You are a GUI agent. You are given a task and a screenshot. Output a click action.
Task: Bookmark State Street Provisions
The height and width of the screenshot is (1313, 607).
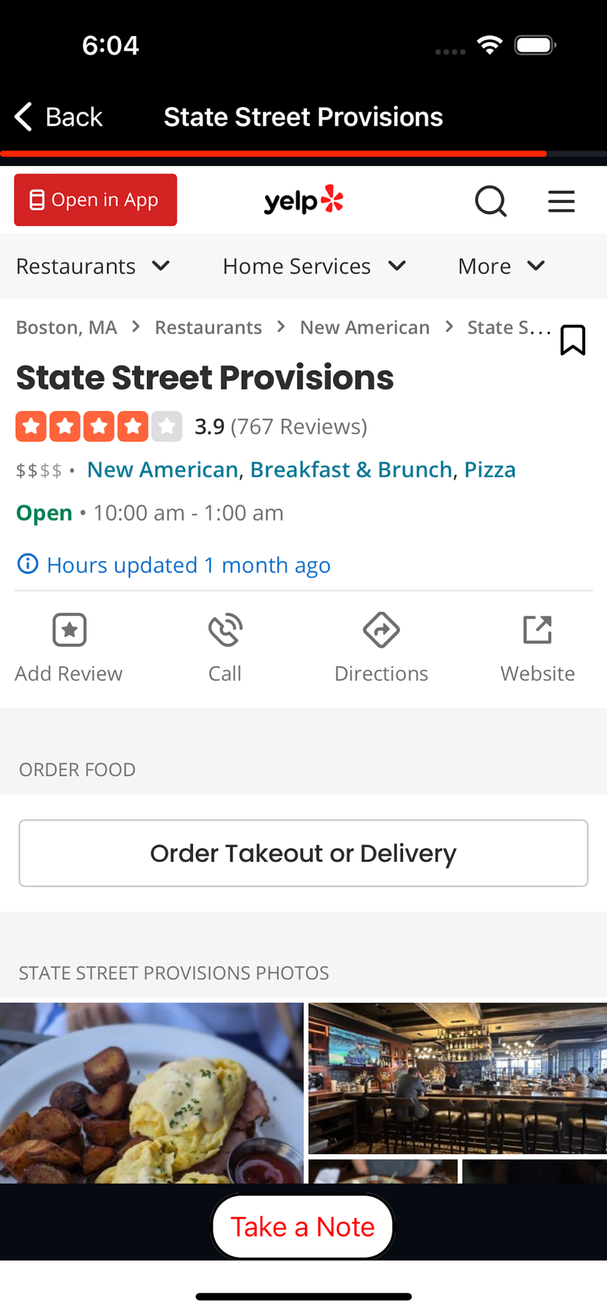click(572, 339)
